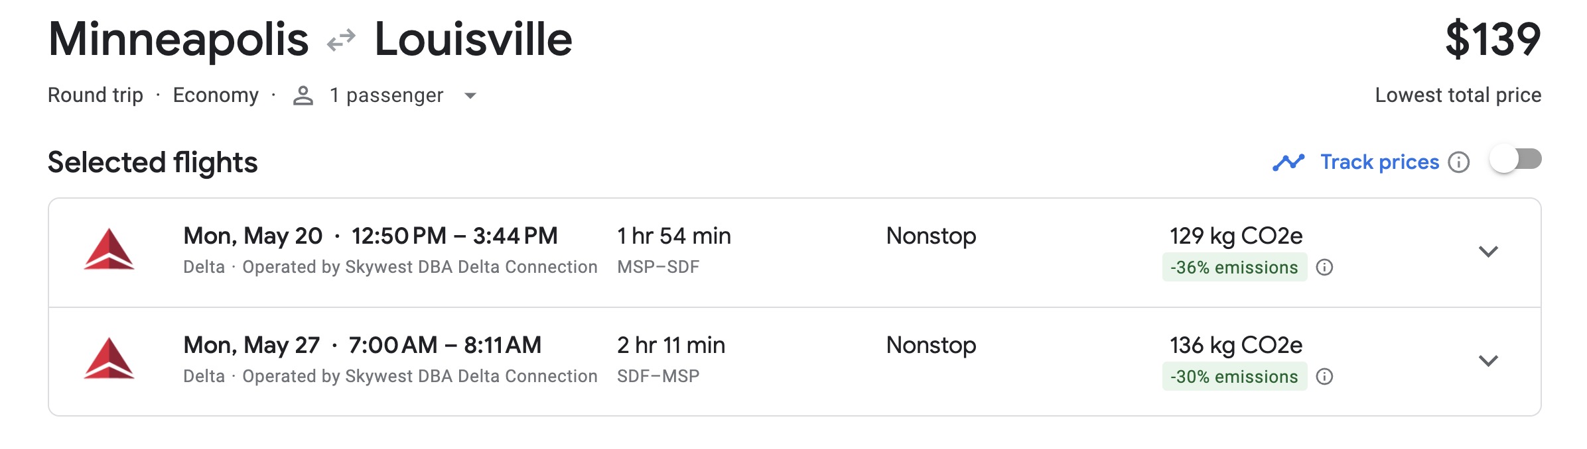Click the Economy cabin label
Viewport: 1587px width, 449px height.
click(217, 95)
